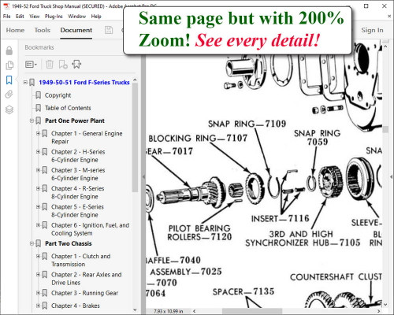
Task: Open Chapter 3 - Running Gear bookmark
Action: [84, 293]
